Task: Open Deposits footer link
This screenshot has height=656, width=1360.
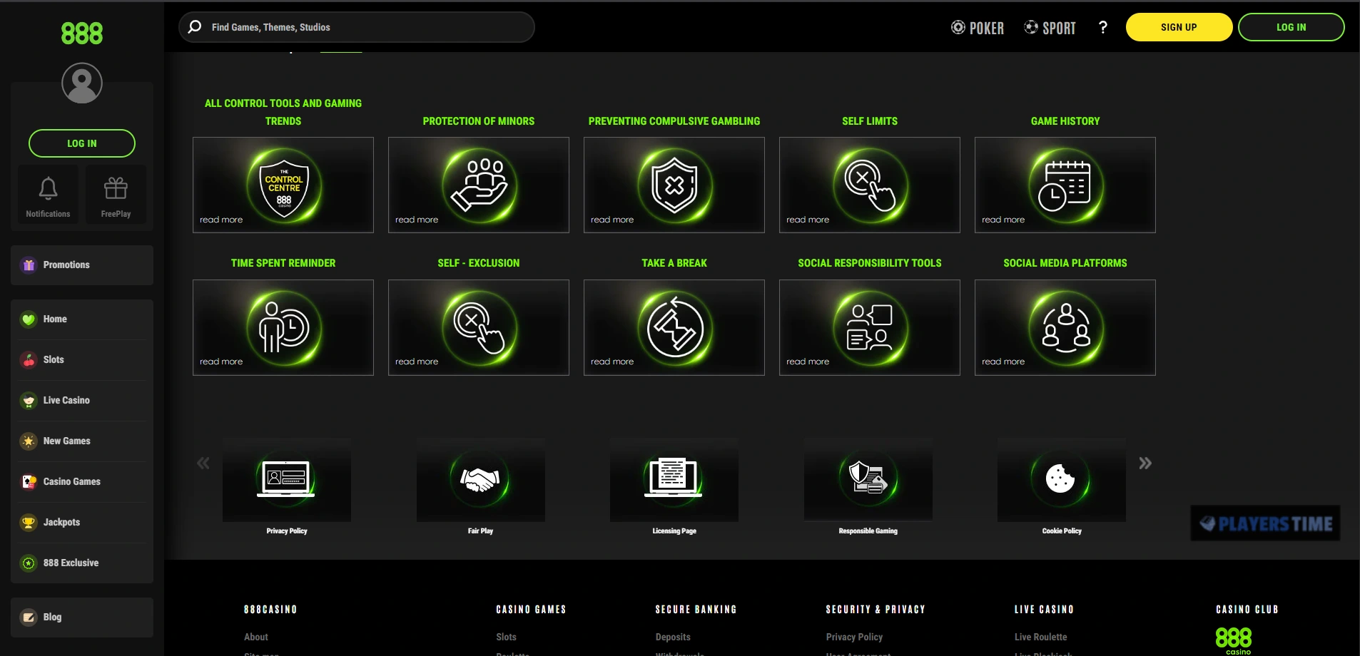Action: click(673, 637)
